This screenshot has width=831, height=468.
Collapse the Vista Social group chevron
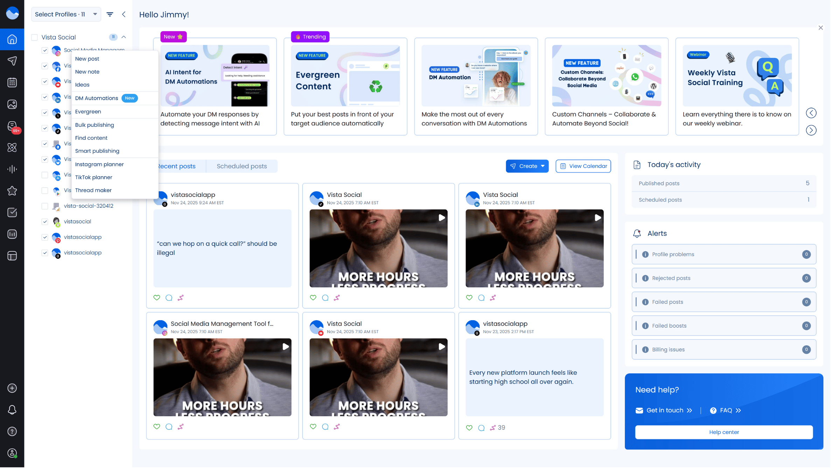point(124,37)
